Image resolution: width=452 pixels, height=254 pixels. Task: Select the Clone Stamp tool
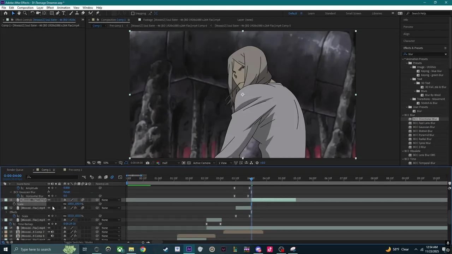tap(77, 13)
